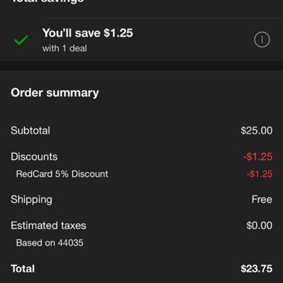Image resolution: width=283 pixels, height=283 pixels.
Task: Select the Subtotal label
Action: (x=30, y=130)
